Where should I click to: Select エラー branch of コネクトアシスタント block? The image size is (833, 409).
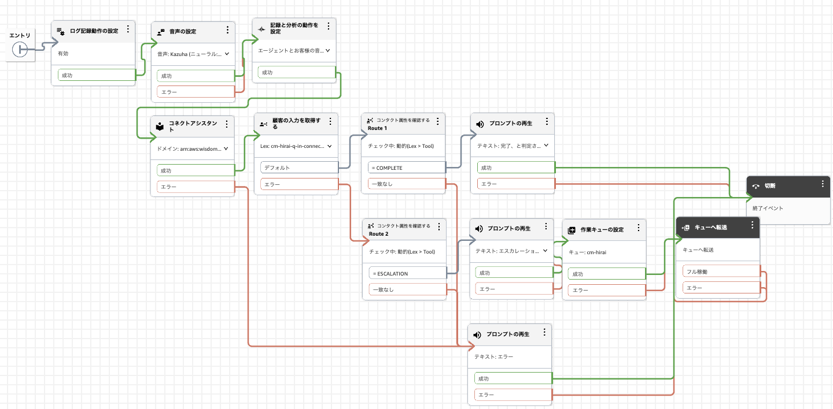196,187
